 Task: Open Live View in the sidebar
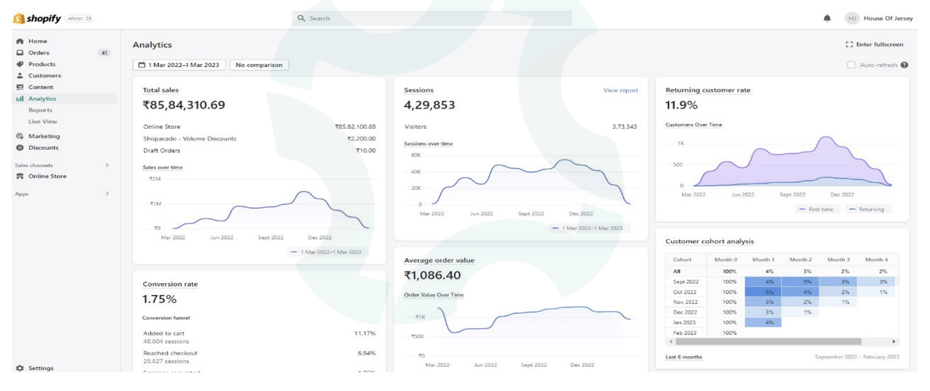[43, 121]
